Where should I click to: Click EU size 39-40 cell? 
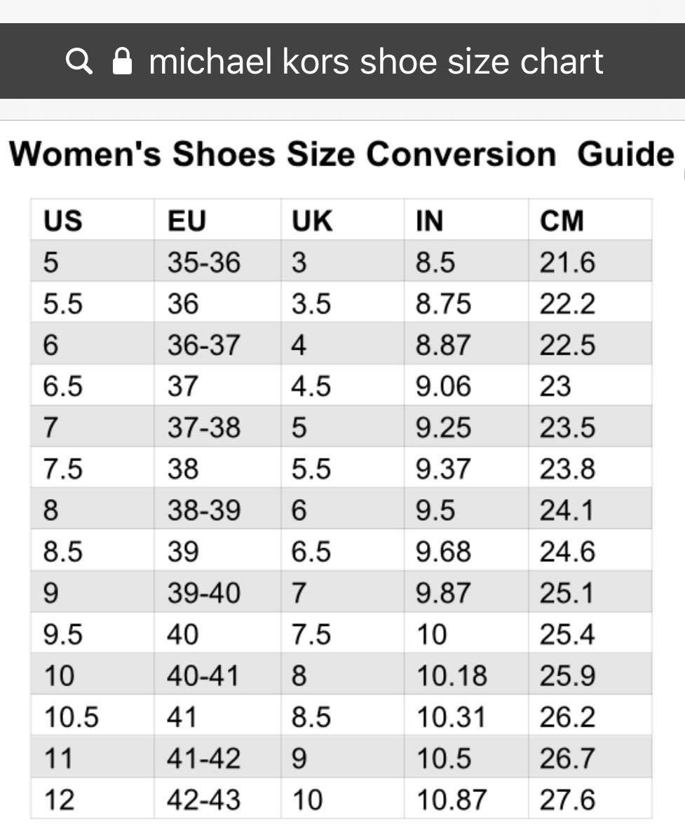pos(217,592)
